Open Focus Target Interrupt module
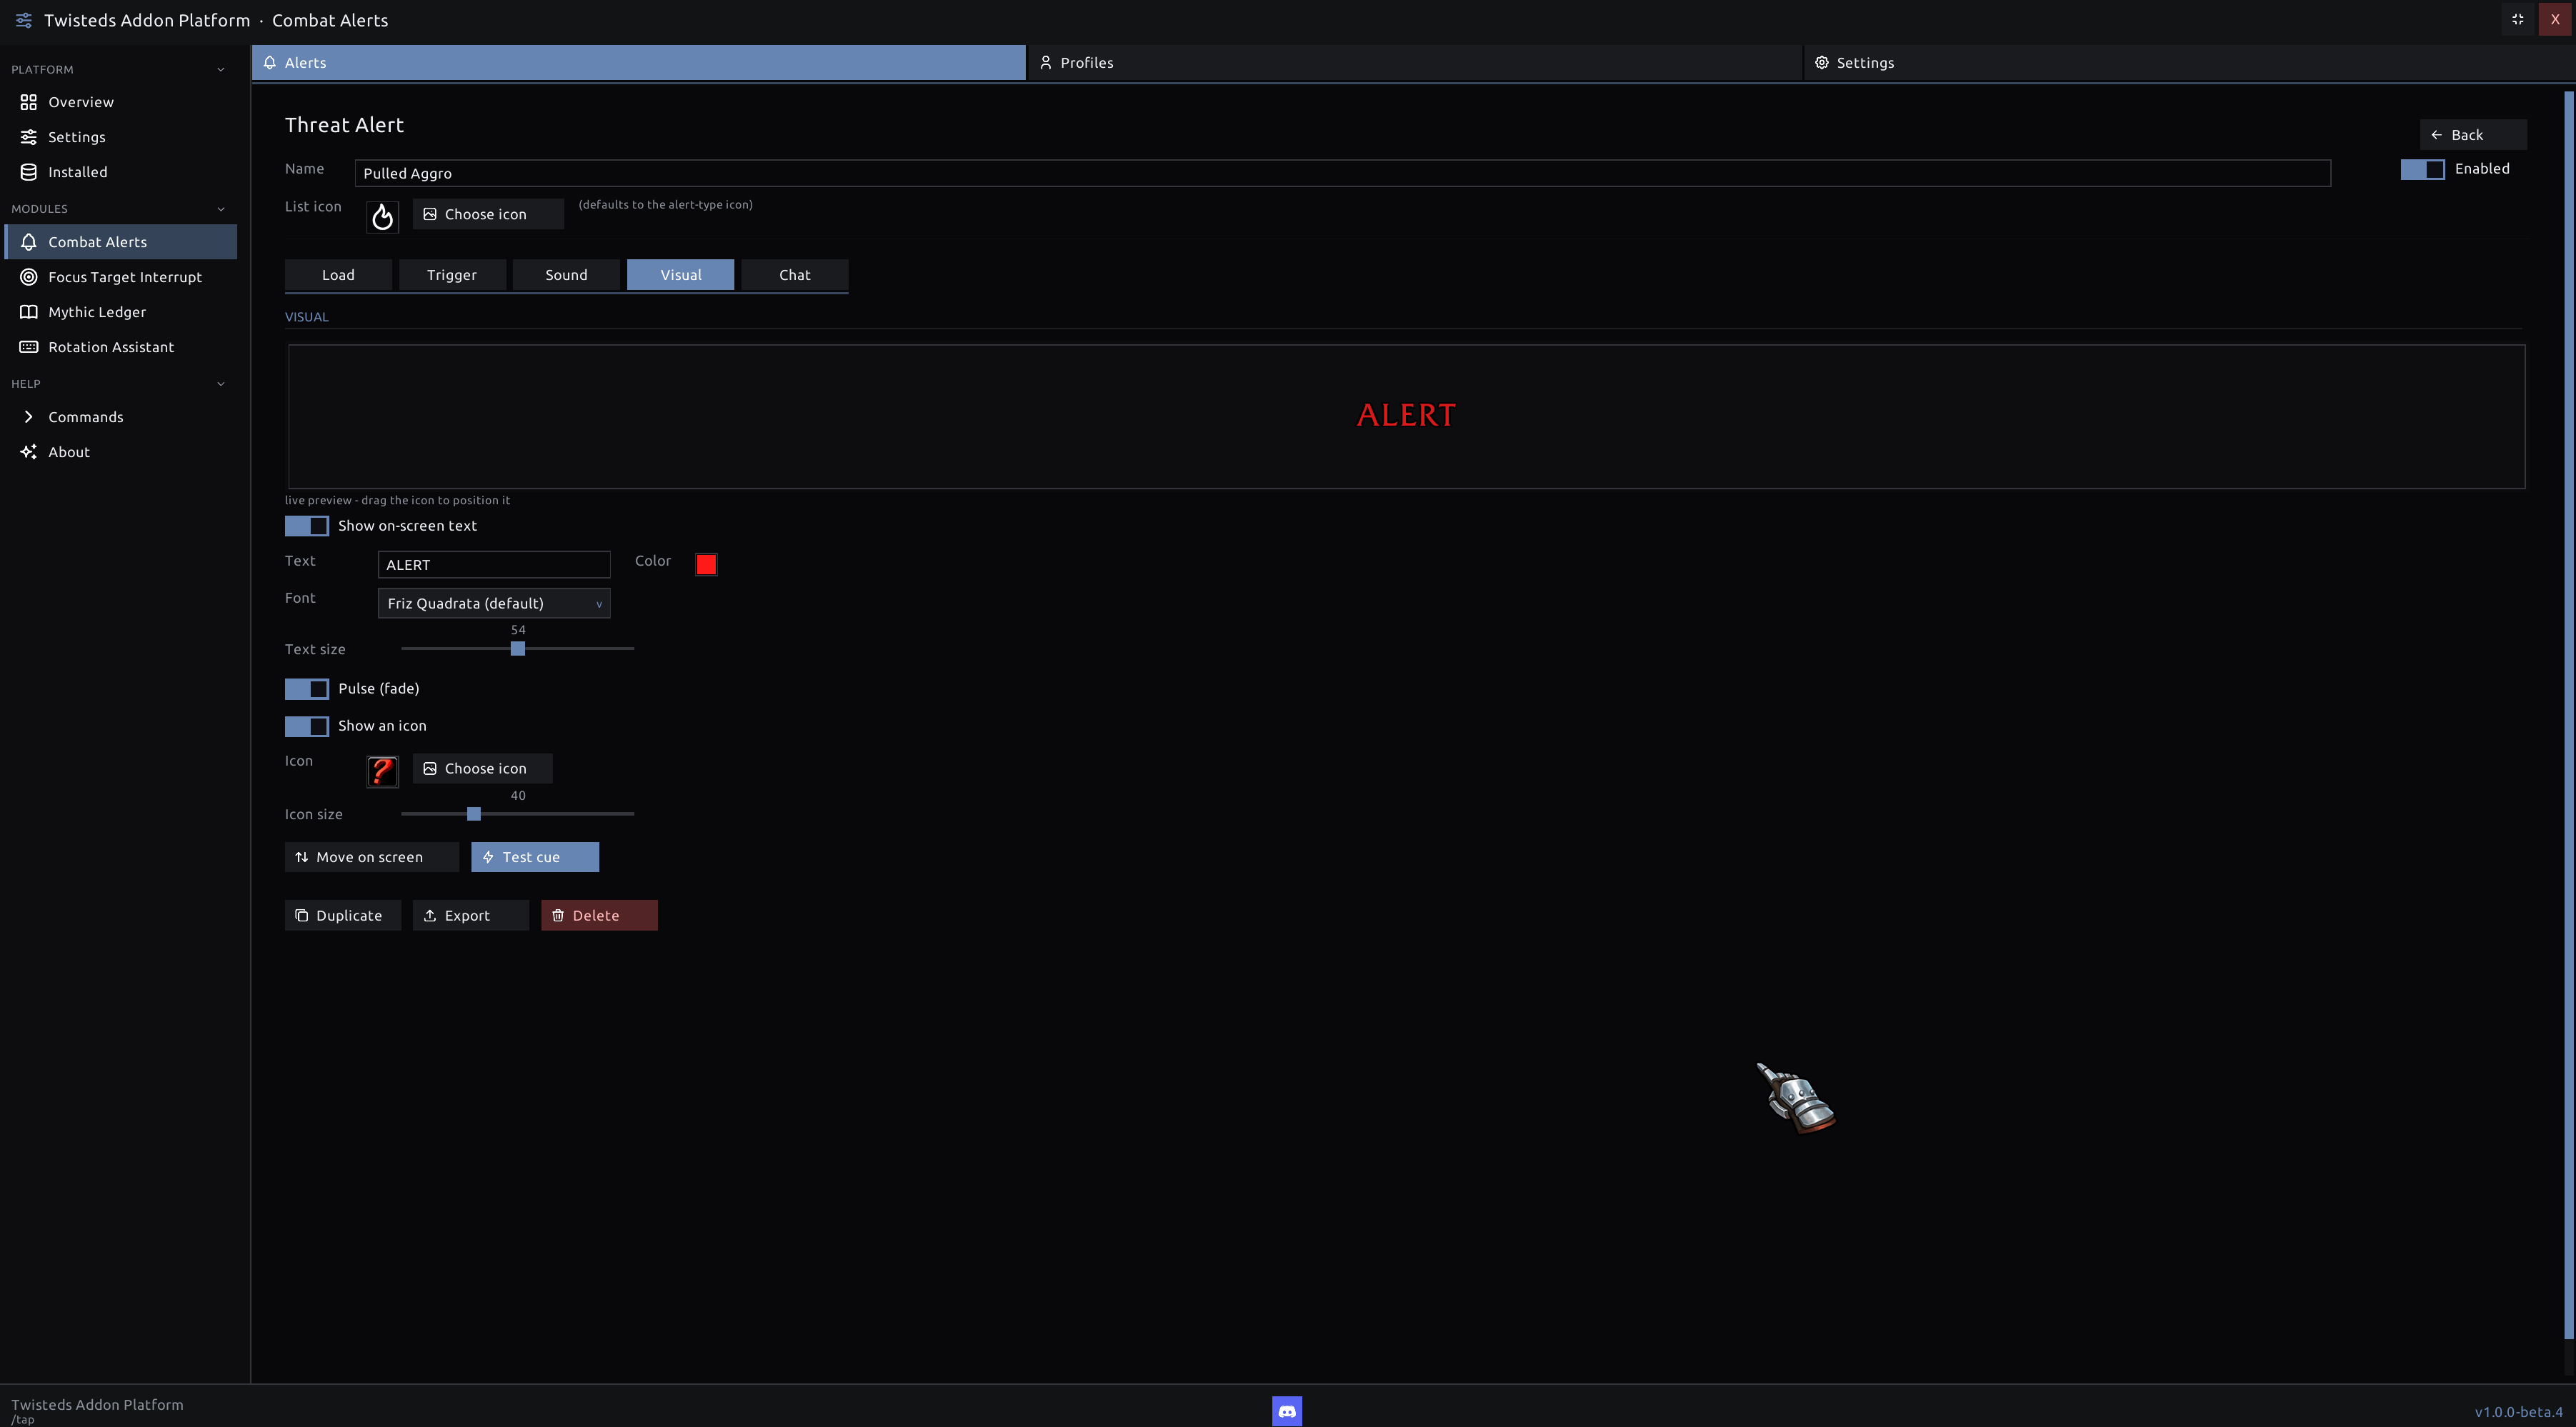The image size is (2576, 1427). [x=121, y=277]
